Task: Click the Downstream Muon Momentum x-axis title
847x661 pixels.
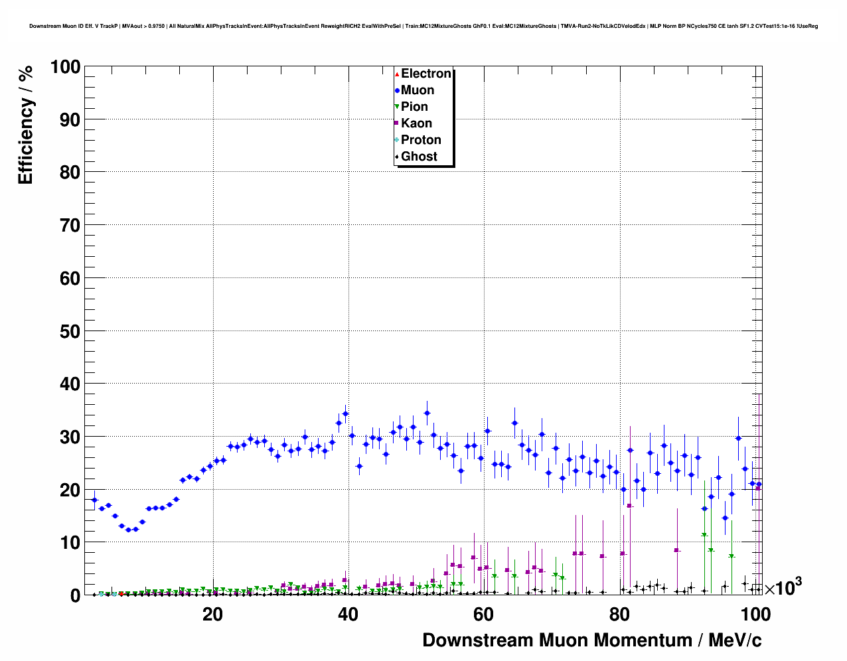Action: 592,640
